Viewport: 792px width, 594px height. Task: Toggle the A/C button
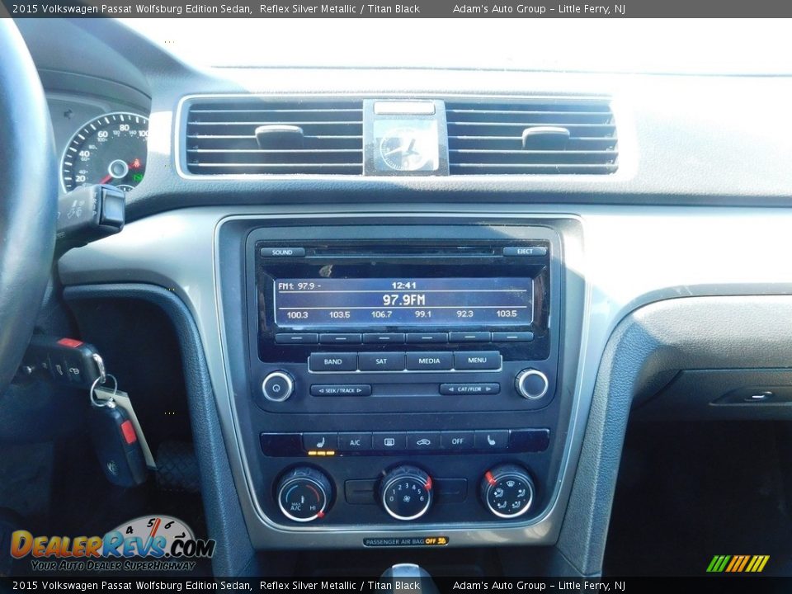(x=355, y=442)
